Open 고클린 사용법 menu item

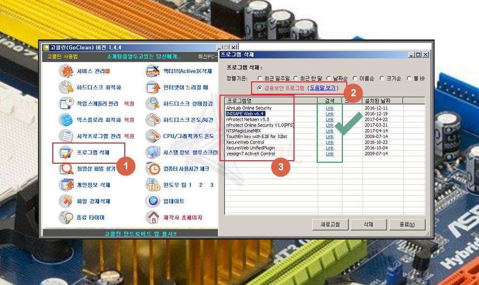coord(62,57)
